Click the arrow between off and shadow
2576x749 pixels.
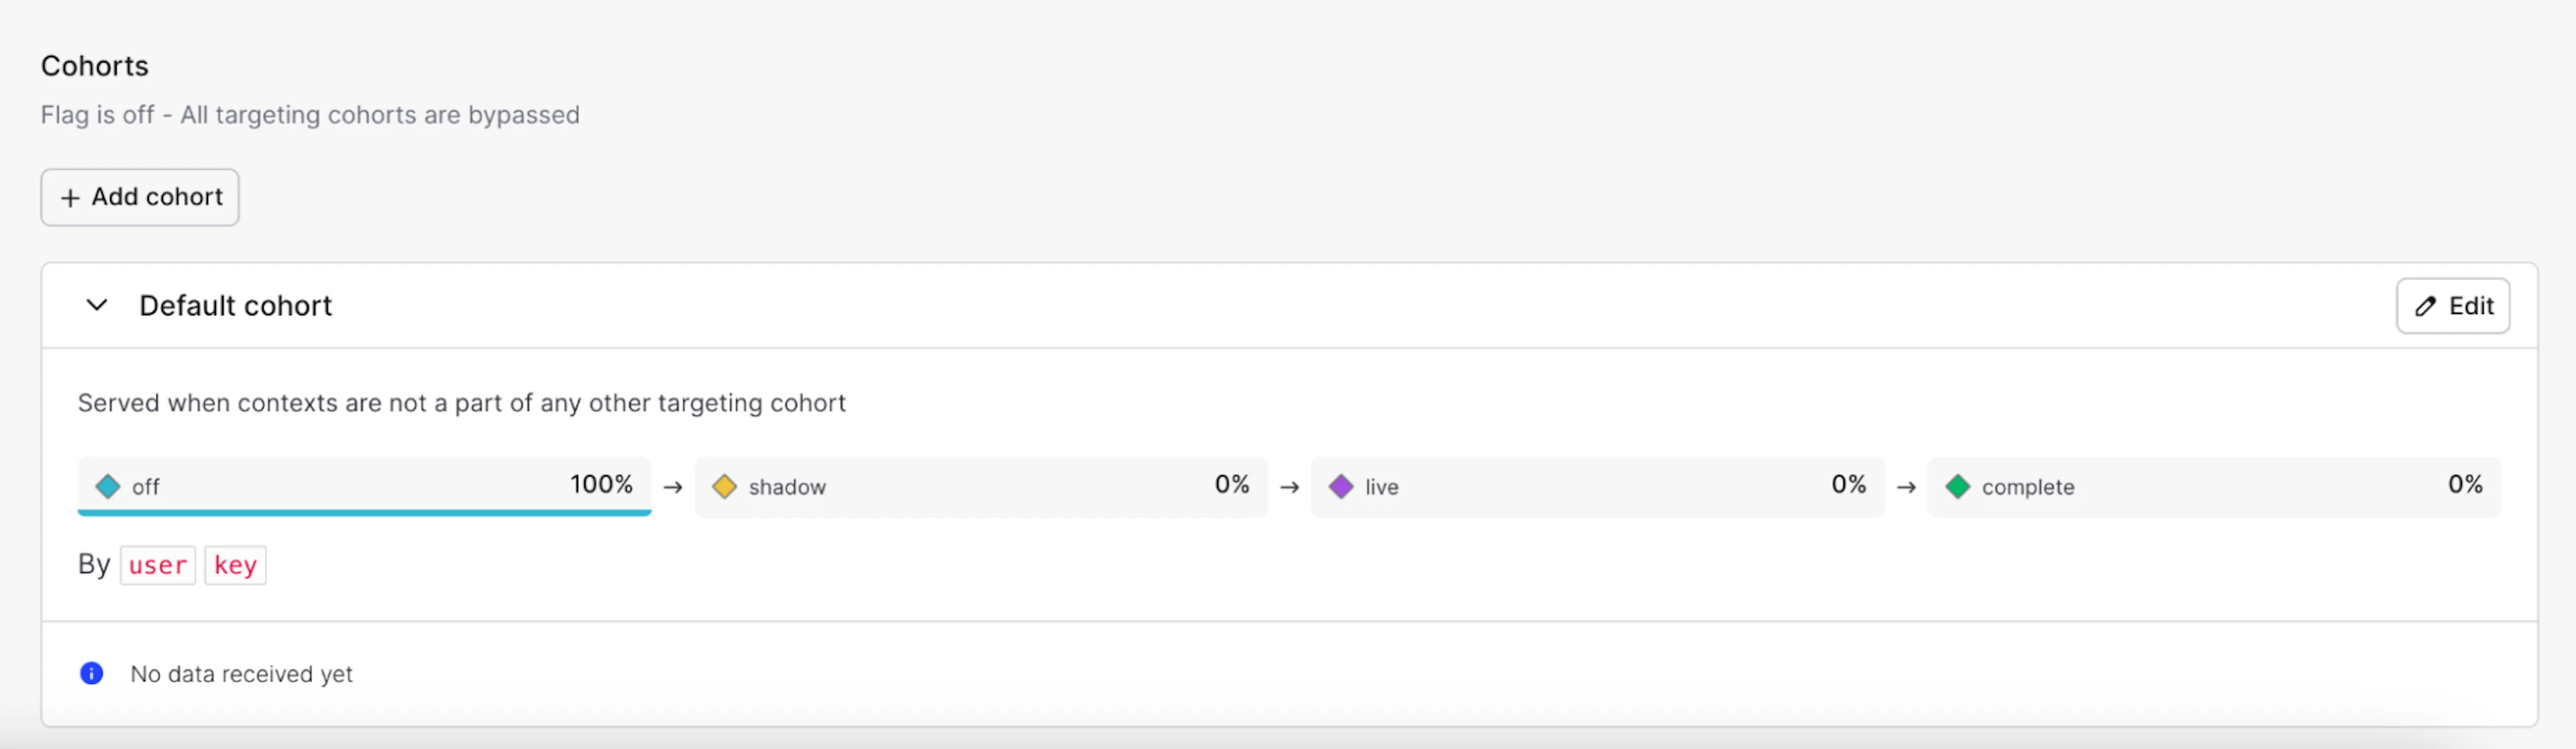673,487
